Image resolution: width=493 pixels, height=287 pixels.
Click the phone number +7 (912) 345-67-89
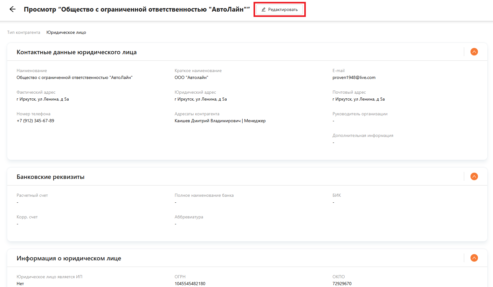(x=35, y=121)
